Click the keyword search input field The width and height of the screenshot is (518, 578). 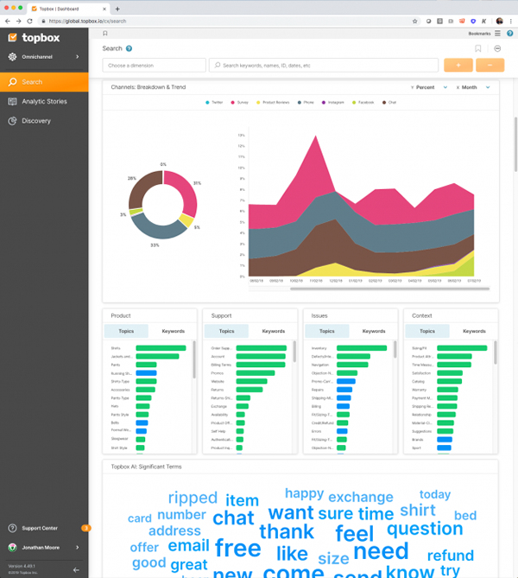click(x=324, y=65)
